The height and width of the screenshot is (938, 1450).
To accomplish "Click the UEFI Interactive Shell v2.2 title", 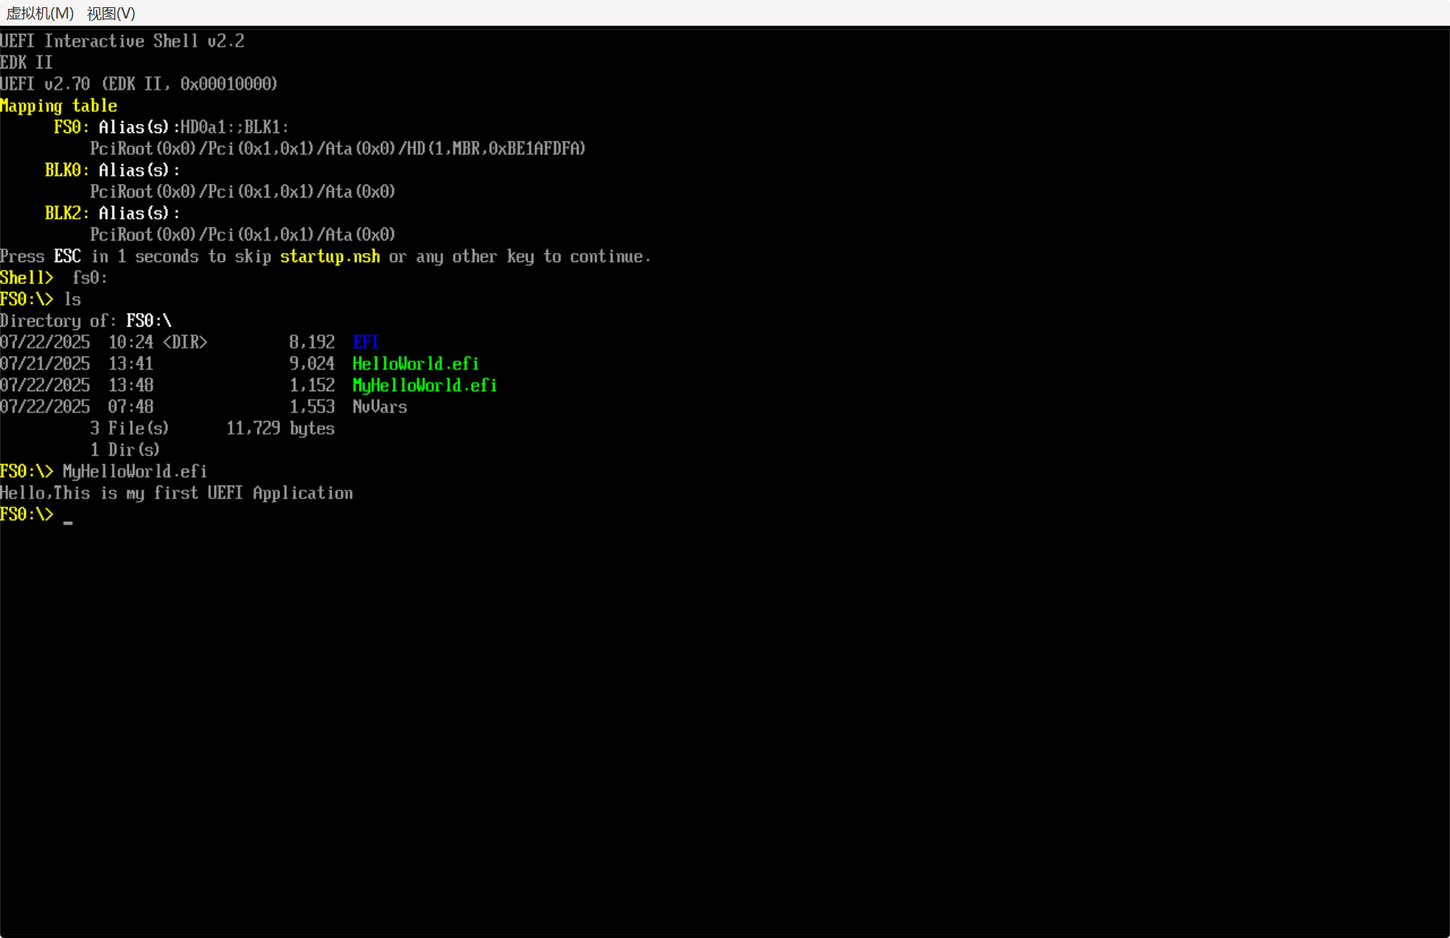I will click(x=123, y=40).
